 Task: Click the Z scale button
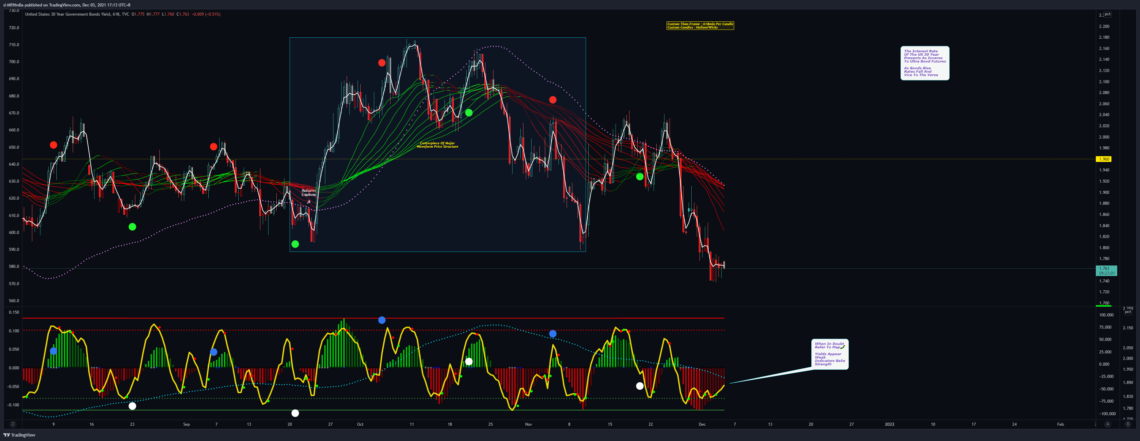(13, 424)
